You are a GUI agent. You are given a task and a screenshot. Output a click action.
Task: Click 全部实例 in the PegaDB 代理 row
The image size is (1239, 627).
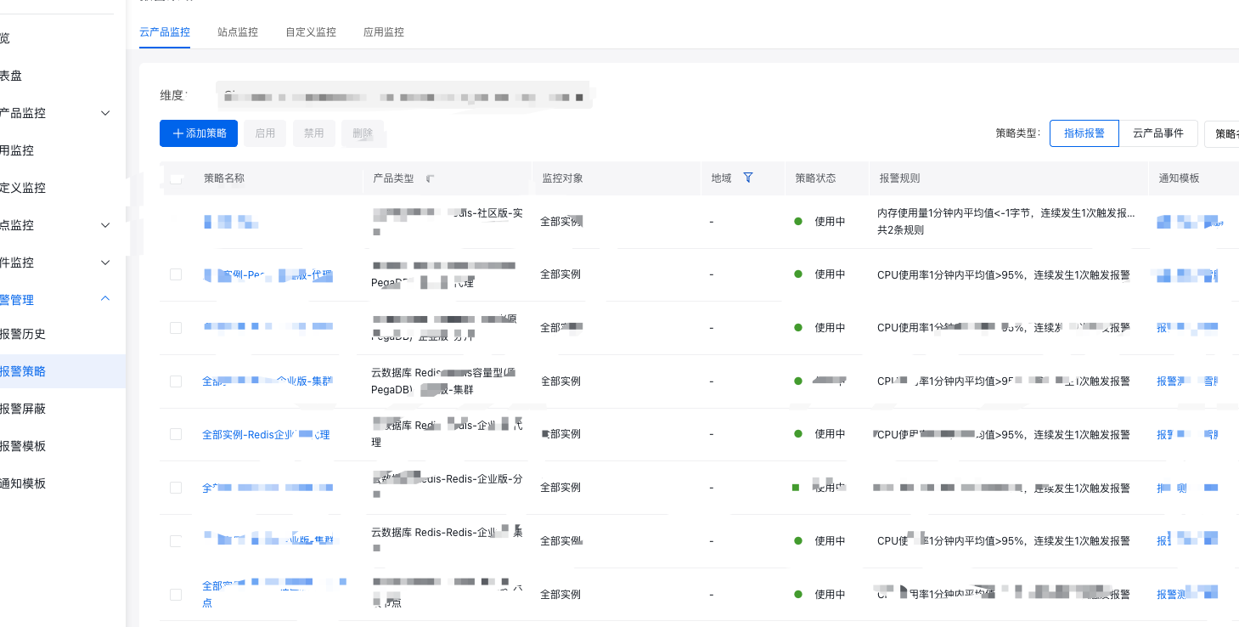pos(560,274)
